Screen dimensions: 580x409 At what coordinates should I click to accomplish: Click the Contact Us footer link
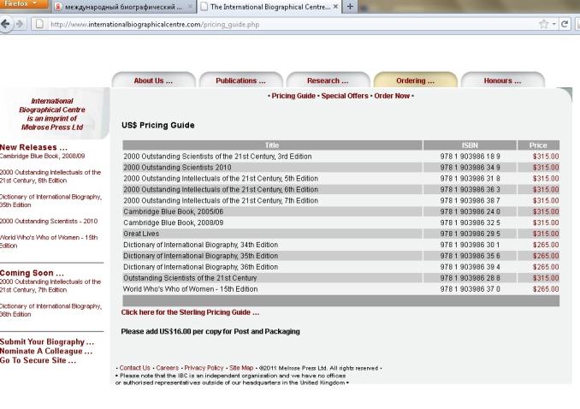pyautogui.click(x=134, y=368)
